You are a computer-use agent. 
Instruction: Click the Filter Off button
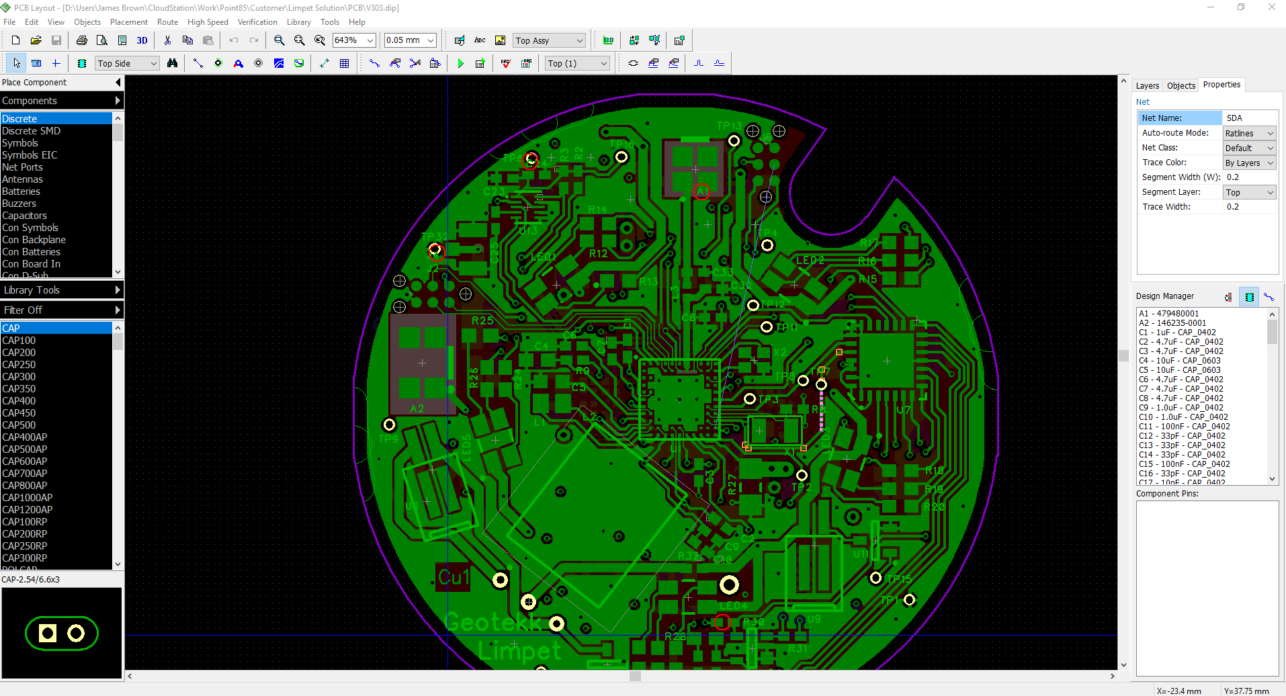pyautogui.click(x=62, y=310)
